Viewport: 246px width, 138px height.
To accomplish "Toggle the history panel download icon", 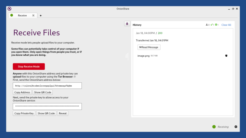I will [x=127, y=24].
